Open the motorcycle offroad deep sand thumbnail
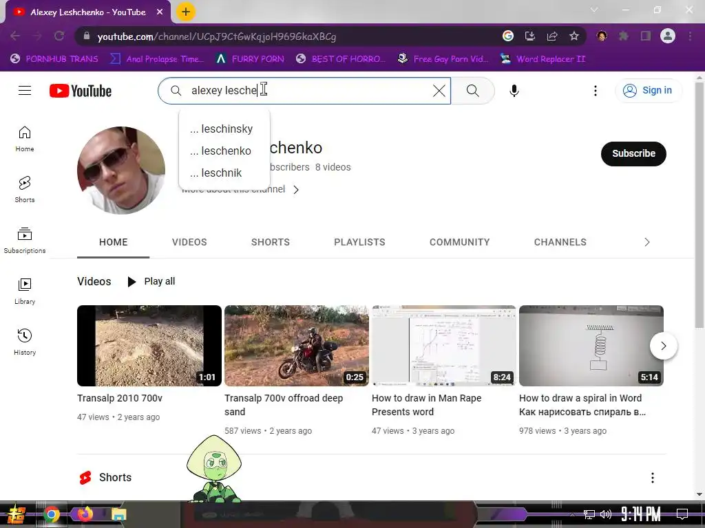The height and width of the screenshot is (528, 705). pos(296,346)
